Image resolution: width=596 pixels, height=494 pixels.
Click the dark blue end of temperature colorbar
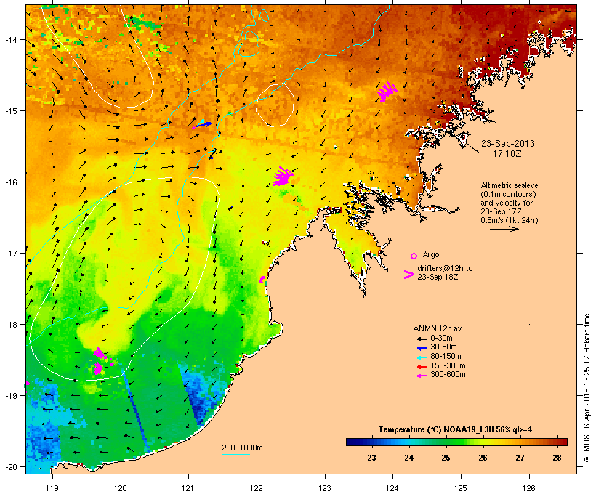coord(352,442)
